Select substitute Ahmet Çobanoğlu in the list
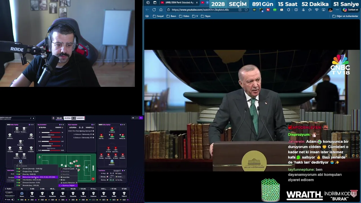The height and width of the screenshot is (203, 361). (x=36, y=169)
